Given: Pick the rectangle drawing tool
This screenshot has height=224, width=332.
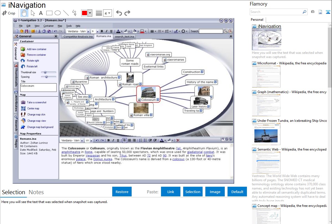Looking at the screenshot, I should pos(49,13).
